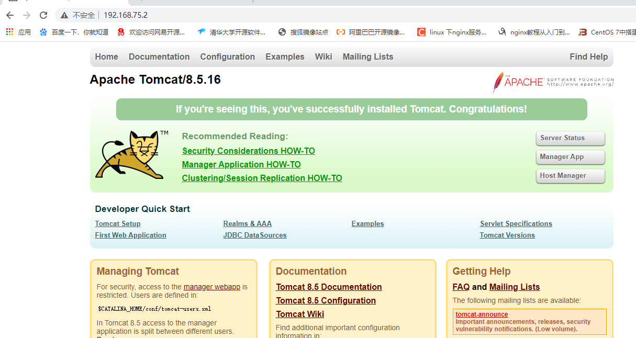Open the Tomcat Setup link
This screenshot has width=636, height=338.
(x=118, y=223)
